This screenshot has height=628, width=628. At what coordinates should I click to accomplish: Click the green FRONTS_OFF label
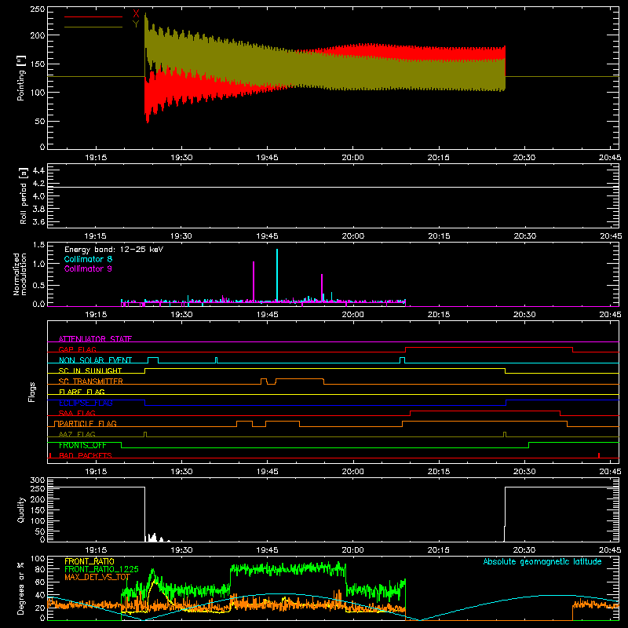pos(82,445)
